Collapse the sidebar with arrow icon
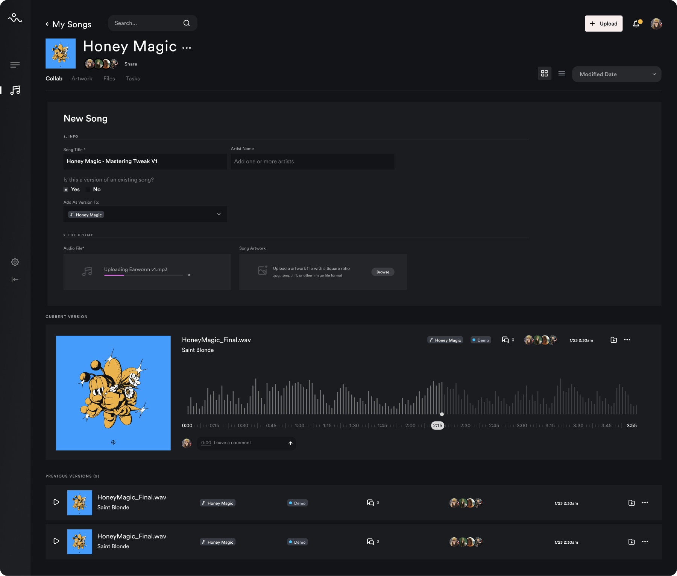The height and width of the screenshot is (576, 677). pyautogui.click(x=15, y=279)
